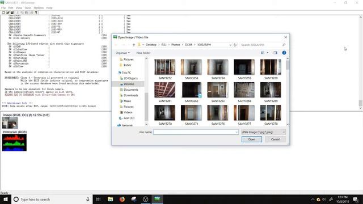Open the Edit menu

[x=11, y=8]
